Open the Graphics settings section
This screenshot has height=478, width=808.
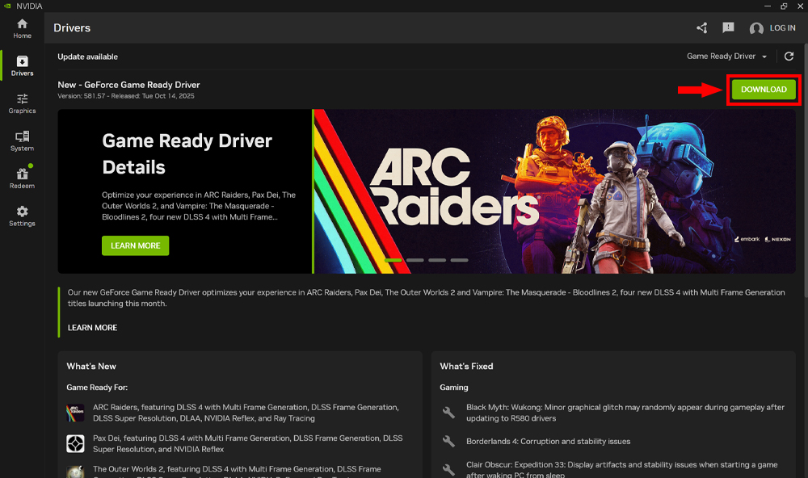point(22,103)
